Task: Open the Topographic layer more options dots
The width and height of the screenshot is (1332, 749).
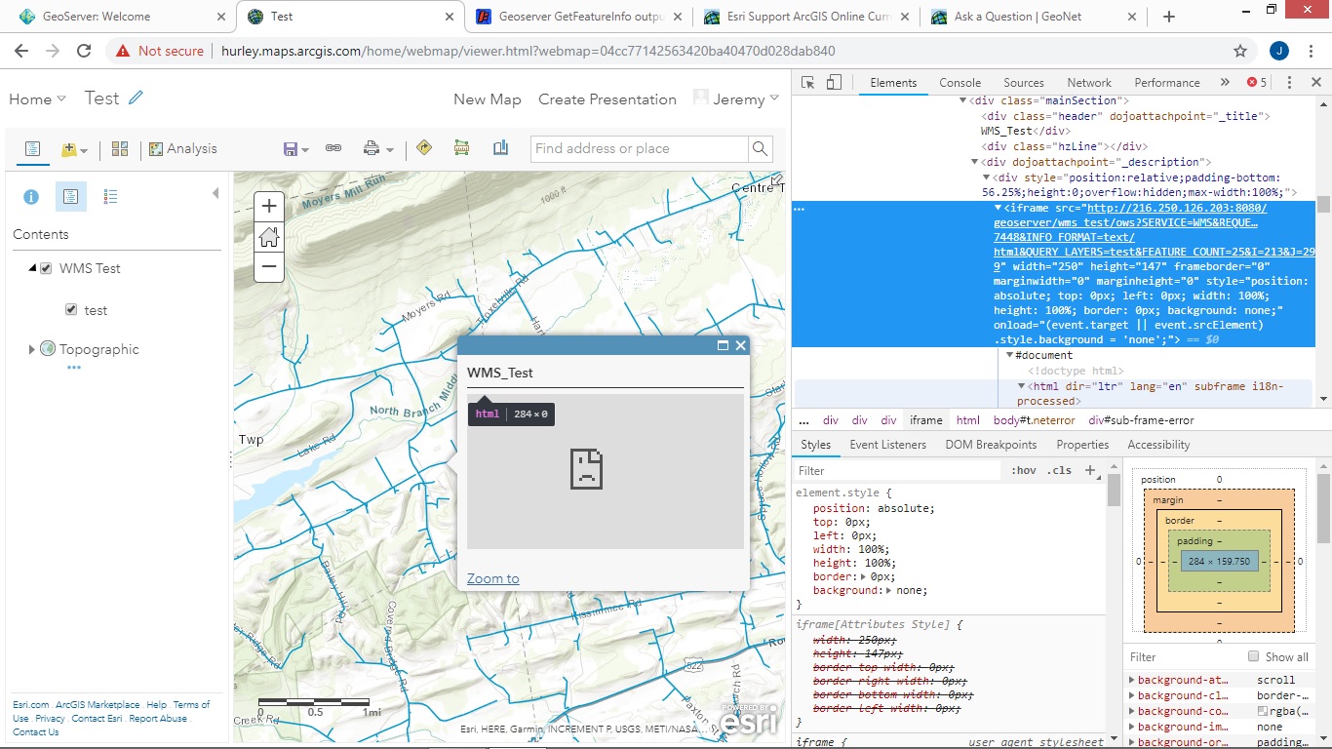Action: click(74, 368)
